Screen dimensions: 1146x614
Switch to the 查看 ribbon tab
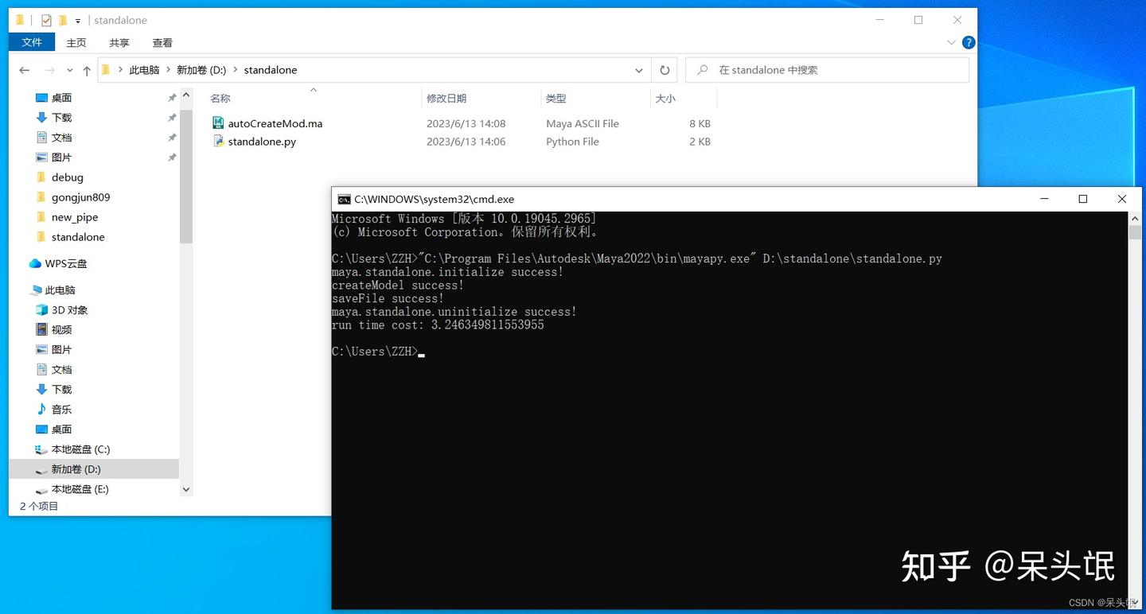click(162, 42)
